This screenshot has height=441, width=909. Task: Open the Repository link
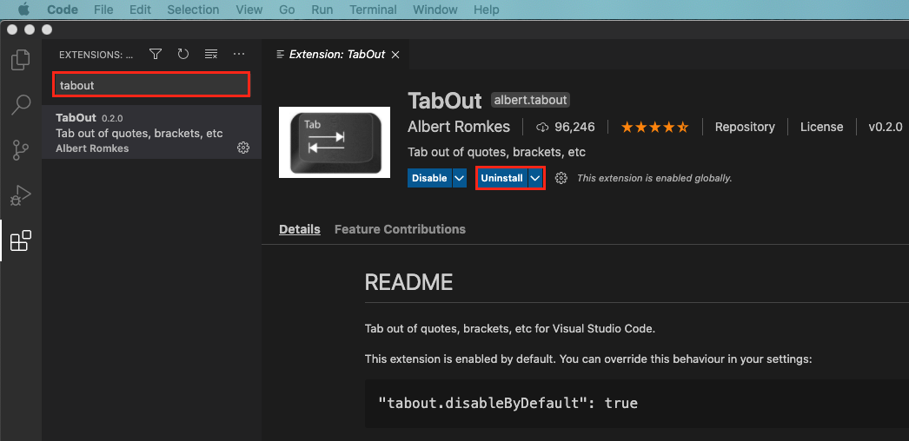(745, 127)
